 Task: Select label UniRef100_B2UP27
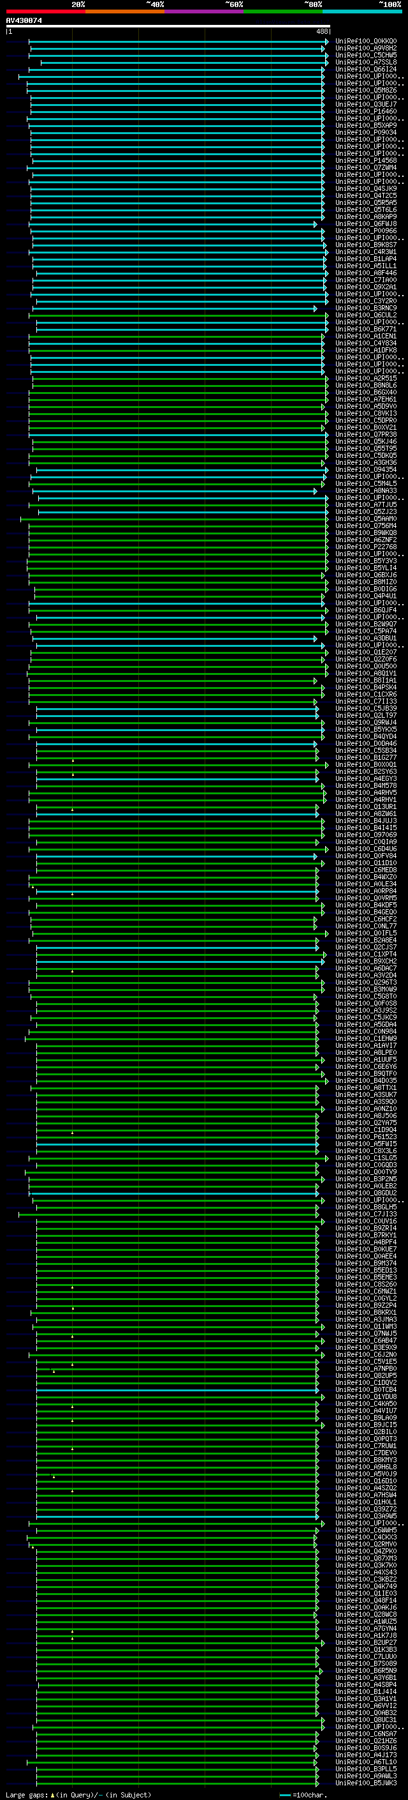tap(366, 1643)
